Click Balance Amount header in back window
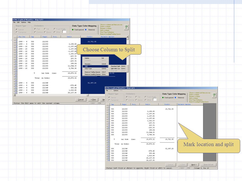Image resolution: width=242 pixels, height=181 pixels. point(108,37)
